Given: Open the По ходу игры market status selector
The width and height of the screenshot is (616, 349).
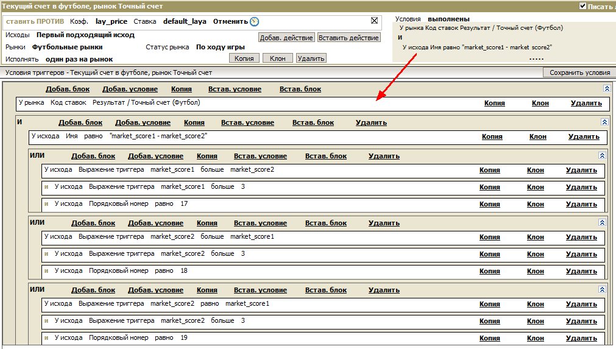Looking at the screenshot, I should click(221, 47).
